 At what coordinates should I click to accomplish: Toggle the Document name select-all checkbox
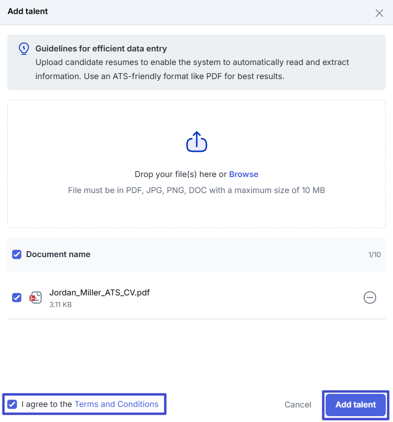click(x=16, y=254)
